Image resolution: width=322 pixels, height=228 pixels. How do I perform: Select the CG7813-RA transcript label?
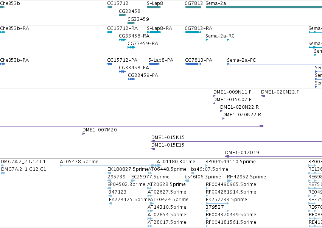tap(198, 28)
